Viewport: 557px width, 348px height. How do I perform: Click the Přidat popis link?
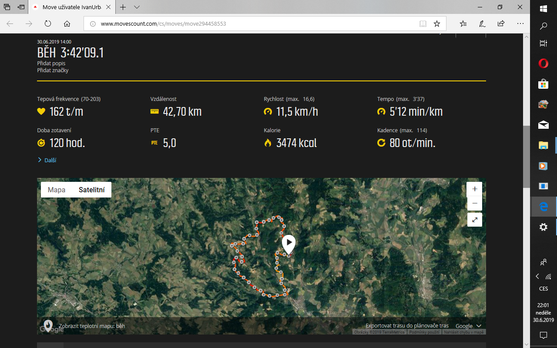tap(51, 64)
